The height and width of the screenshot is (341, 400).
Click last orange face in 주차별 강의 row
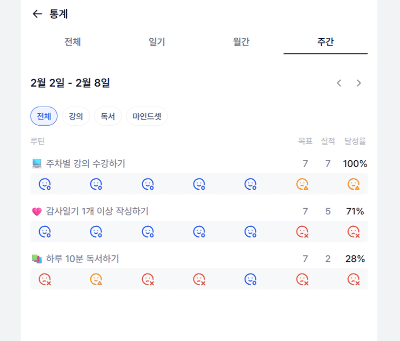[x=353, y=184]
